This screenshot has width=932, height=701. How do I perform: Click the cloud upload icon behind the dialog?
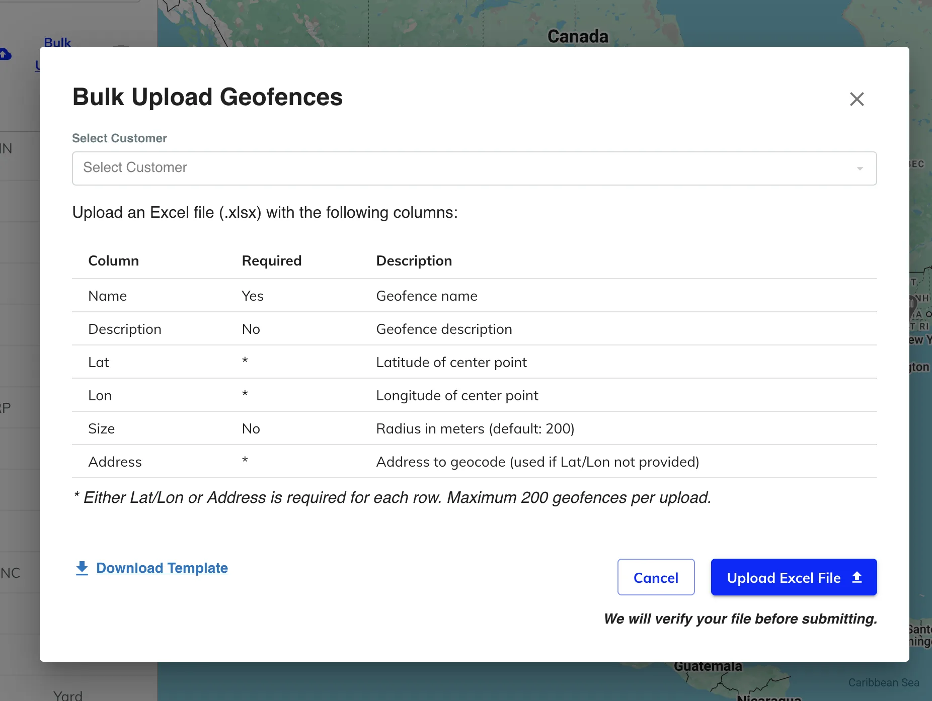pos(5,54)
